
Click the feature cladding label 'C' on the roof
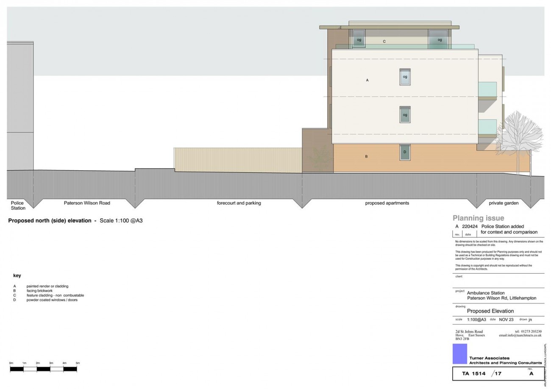tap(384, 42)
